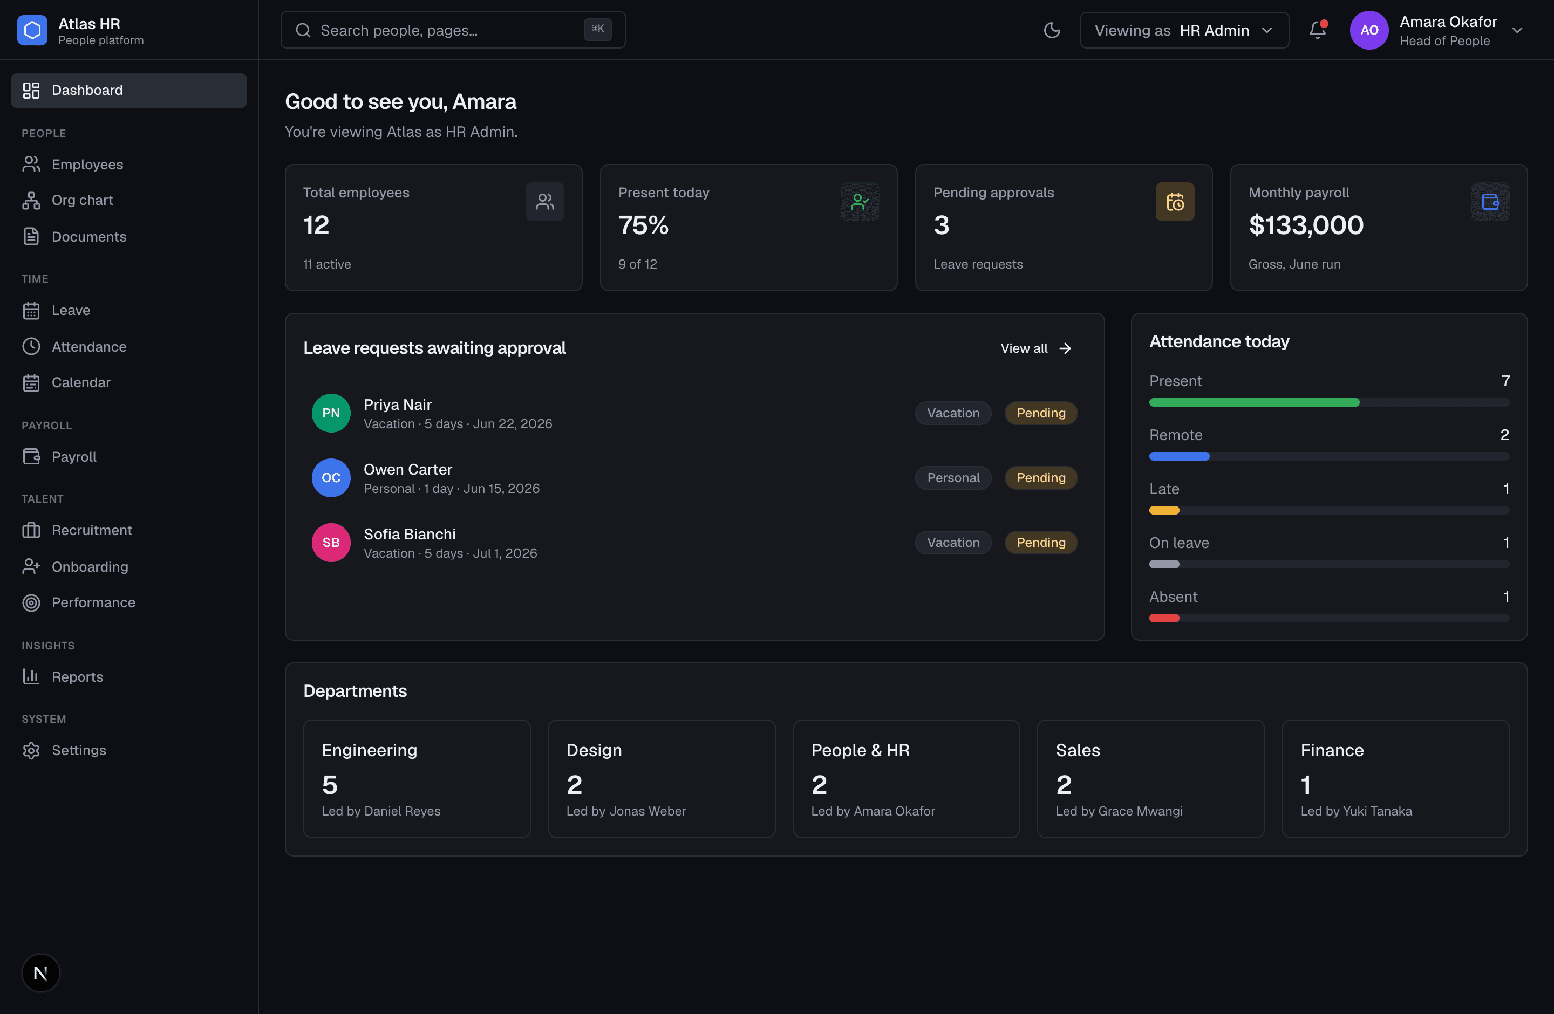The width and height of the screenshot is (1554, 1014).
Task: Click the SB avatar for Sofia Bianchi
Action: click(x=331, y=542)
